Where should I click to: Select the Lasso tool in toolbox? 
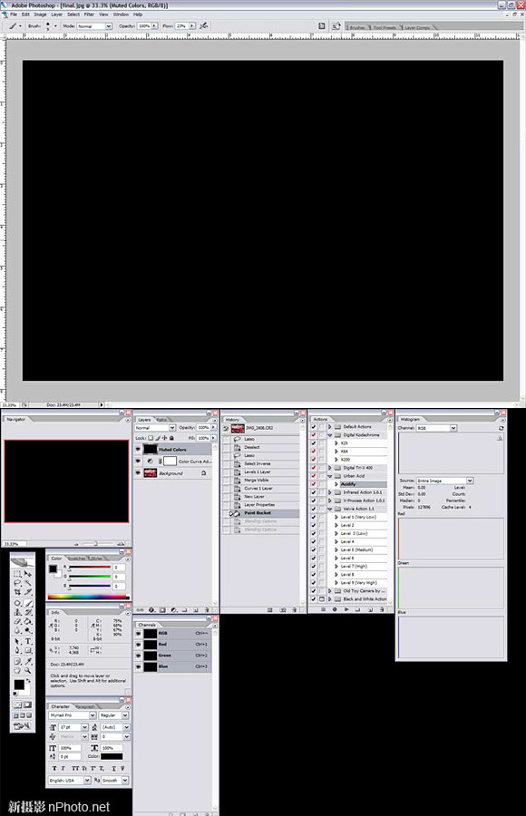[x=17, y=583]
